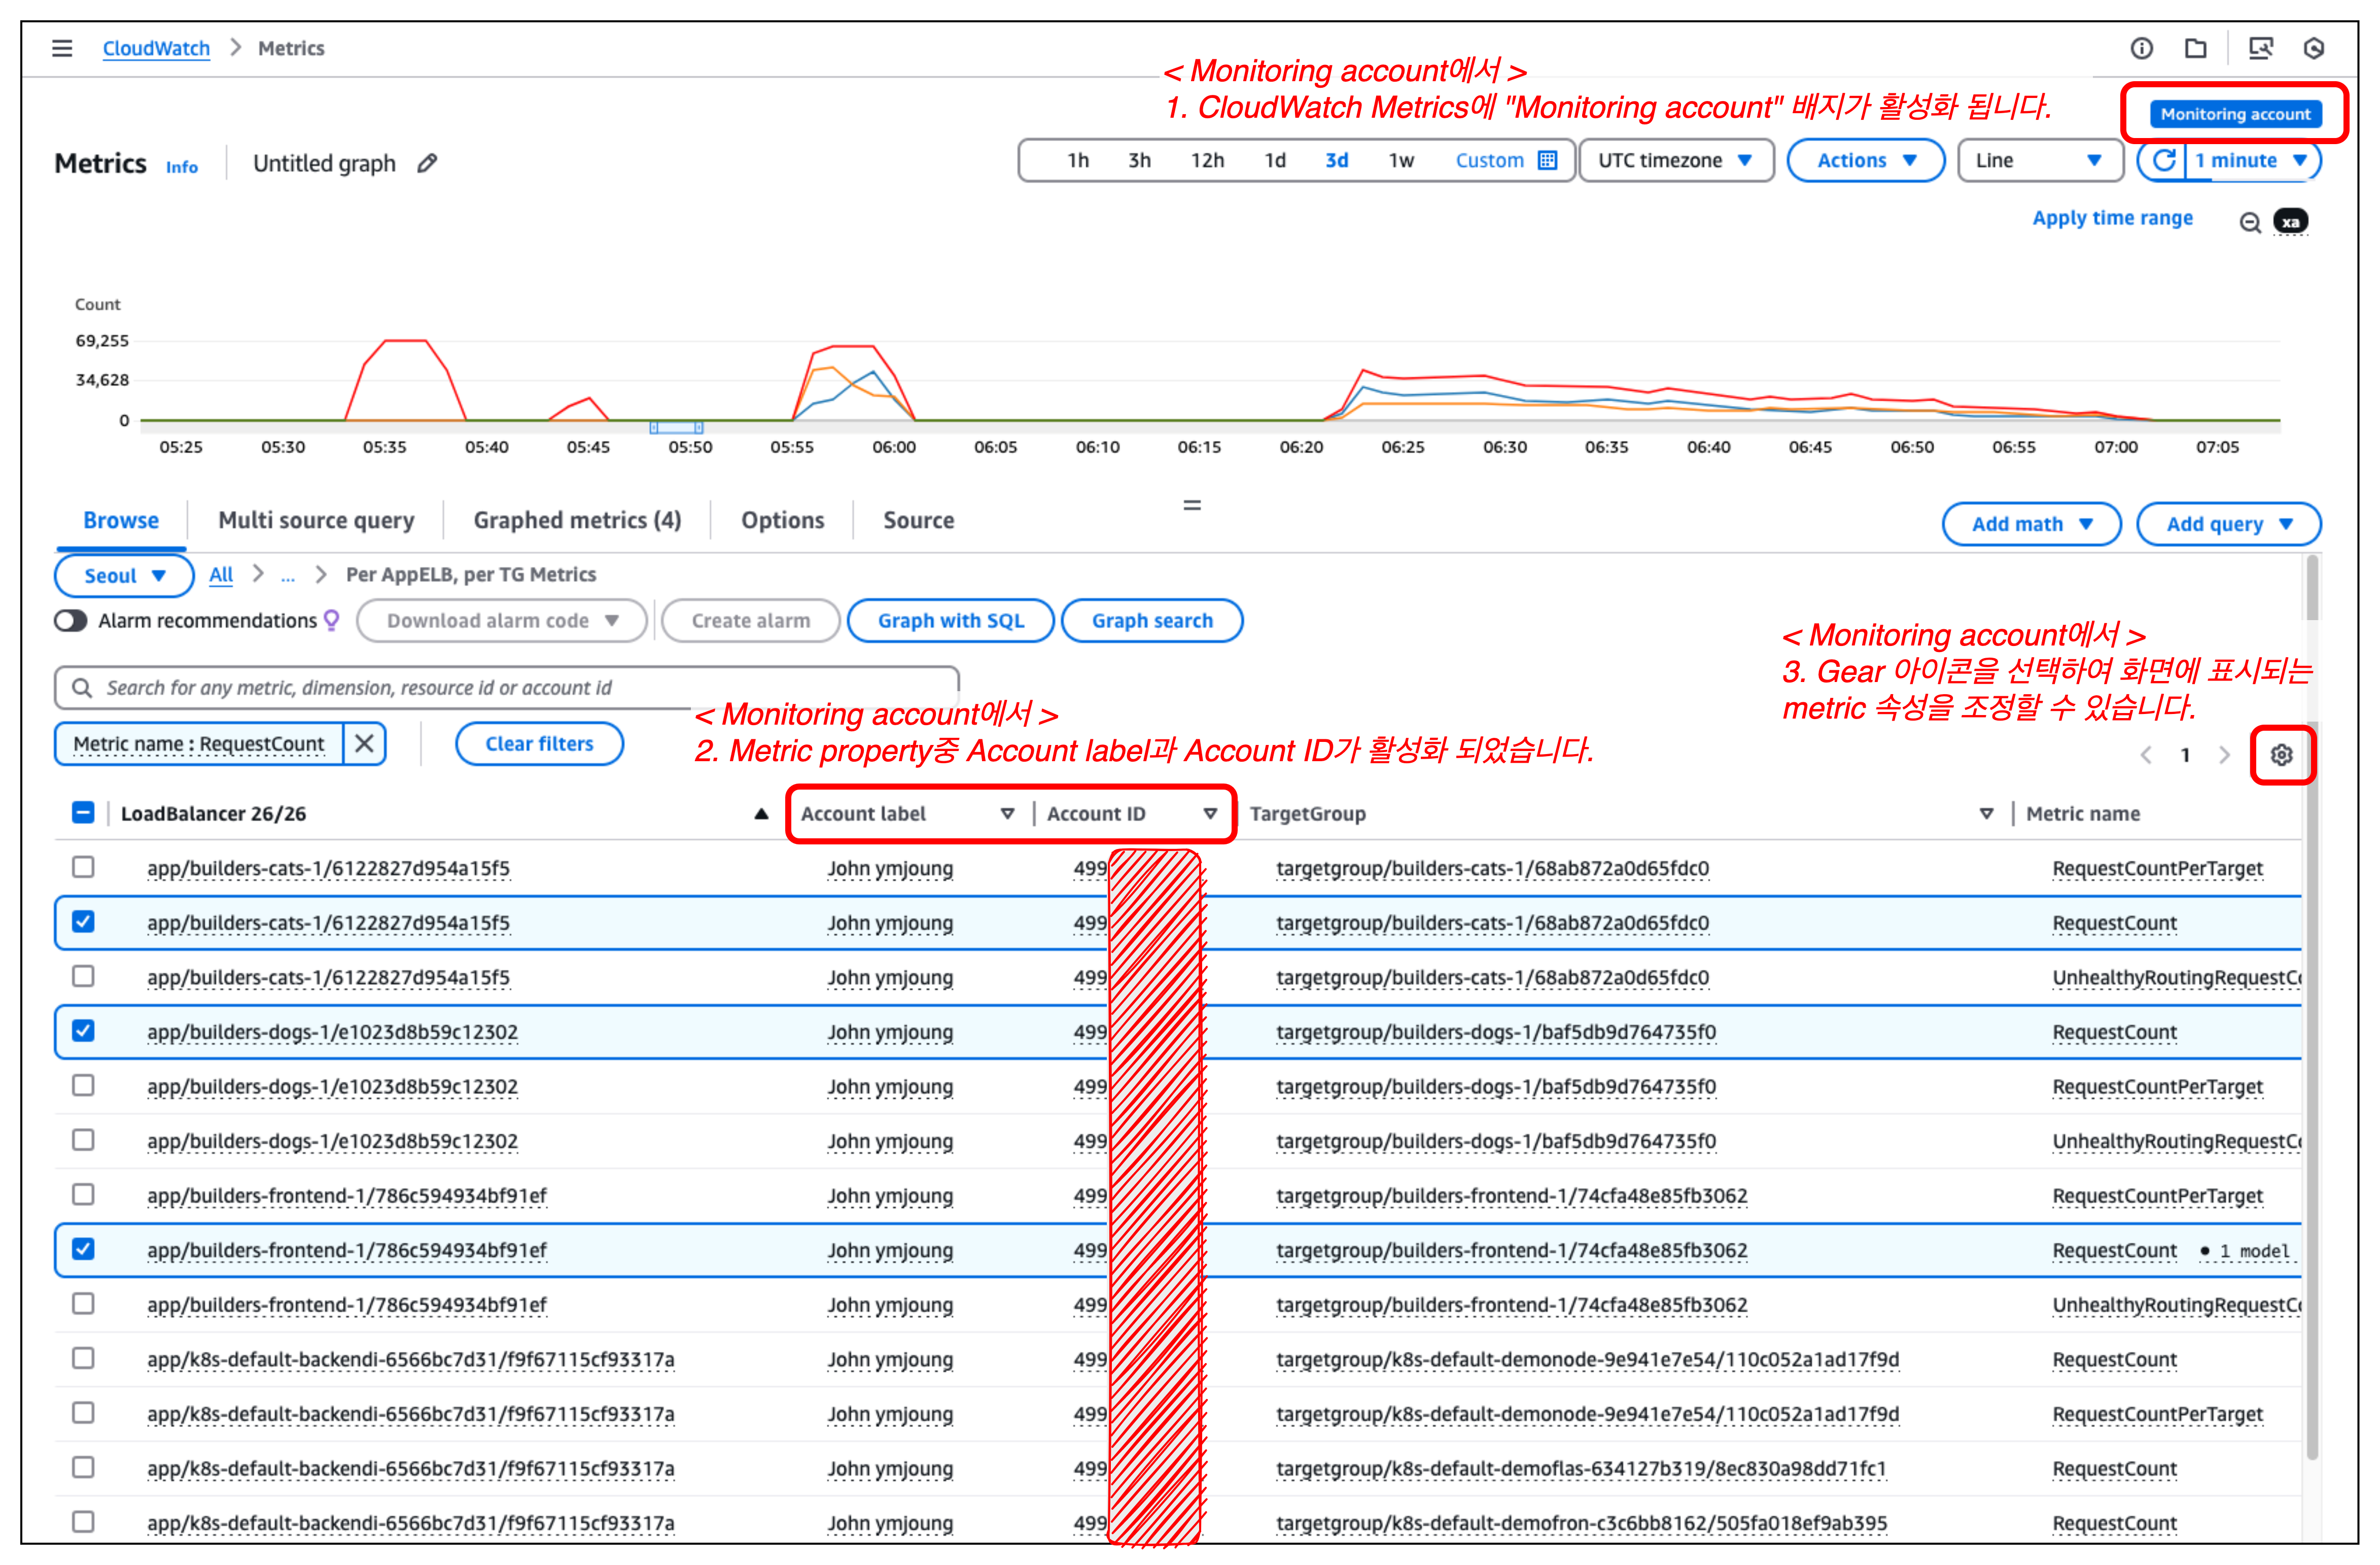Open the Multi source query tab
Screen dimensions: 2380x1565
coord(316,520)
